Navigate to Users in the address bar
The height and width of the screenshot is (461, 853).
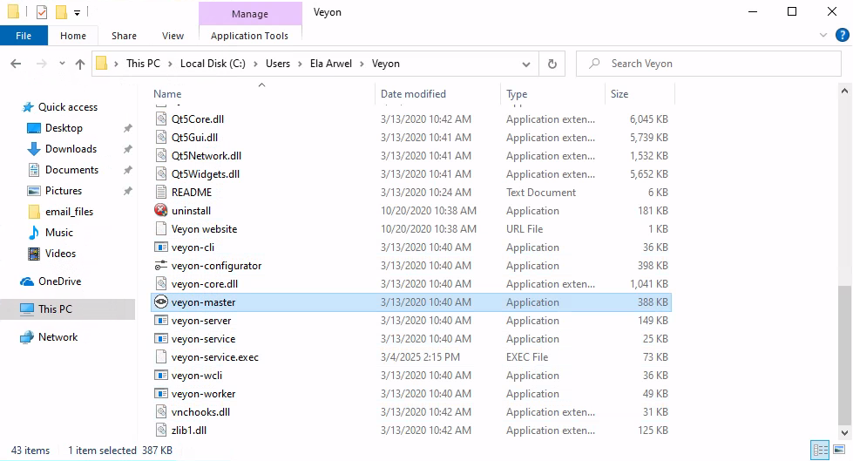coord(278,64)
